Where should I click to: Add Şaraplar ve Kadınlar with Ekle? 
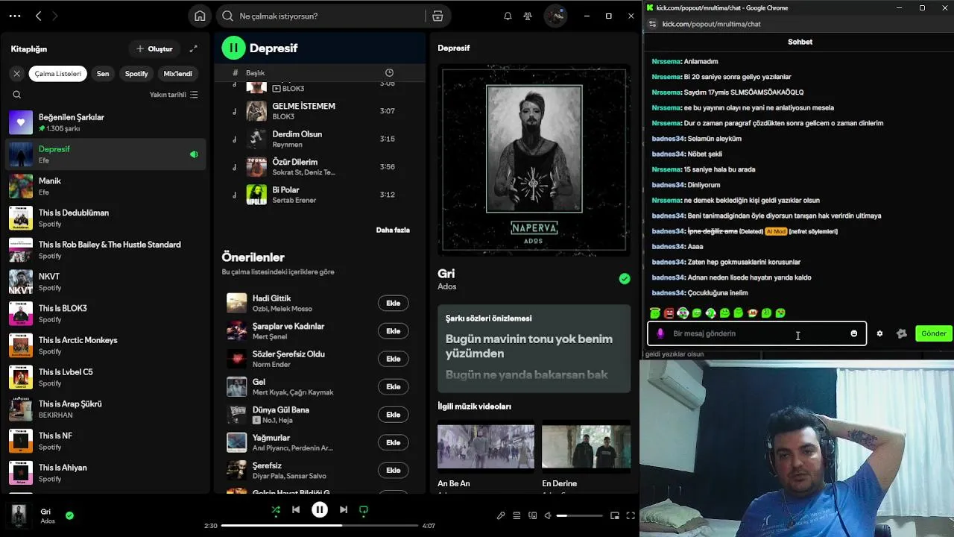pos(394,331)
